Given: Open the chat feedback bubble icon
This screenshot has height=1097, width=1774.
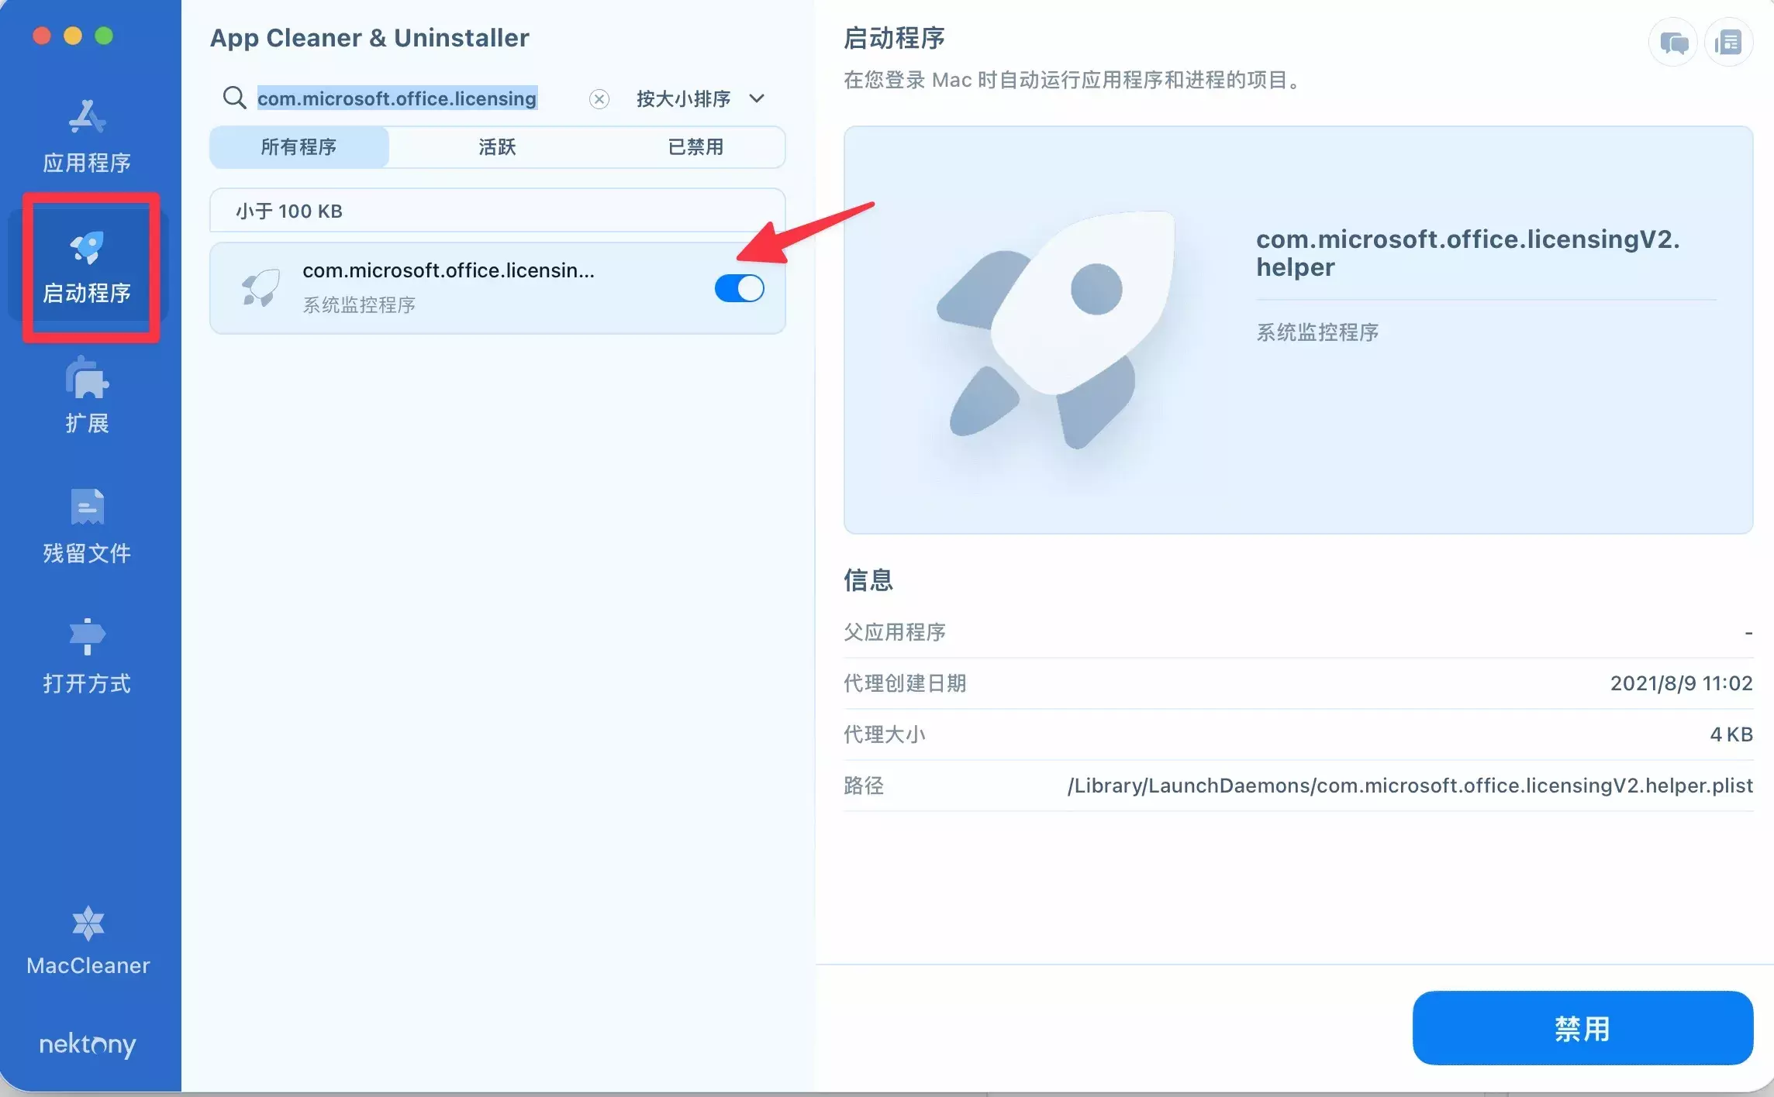Looking at the screenshot, I should [1673, 43].
